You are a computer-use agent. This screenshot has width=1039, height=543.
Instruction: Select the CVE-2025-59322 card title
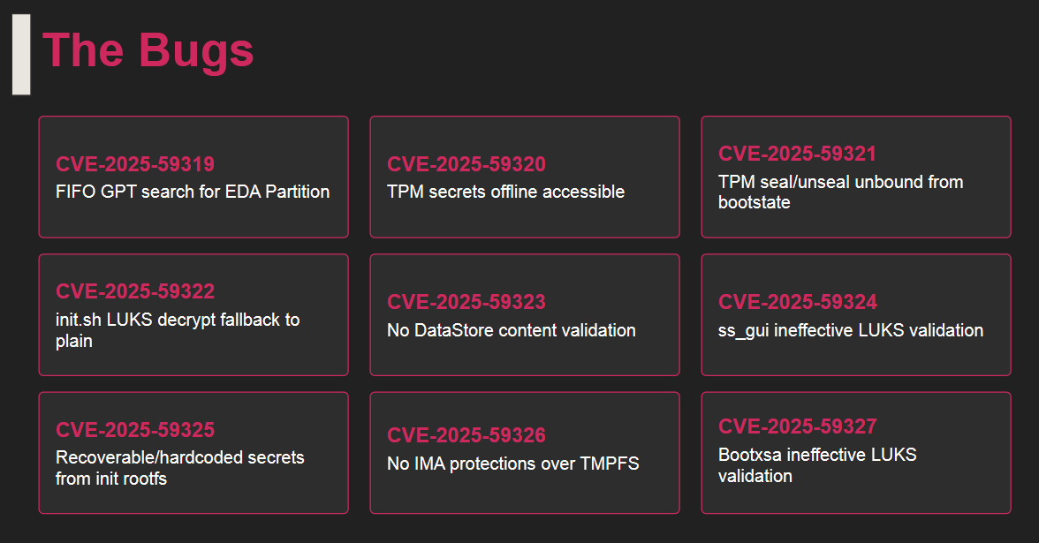135,291
